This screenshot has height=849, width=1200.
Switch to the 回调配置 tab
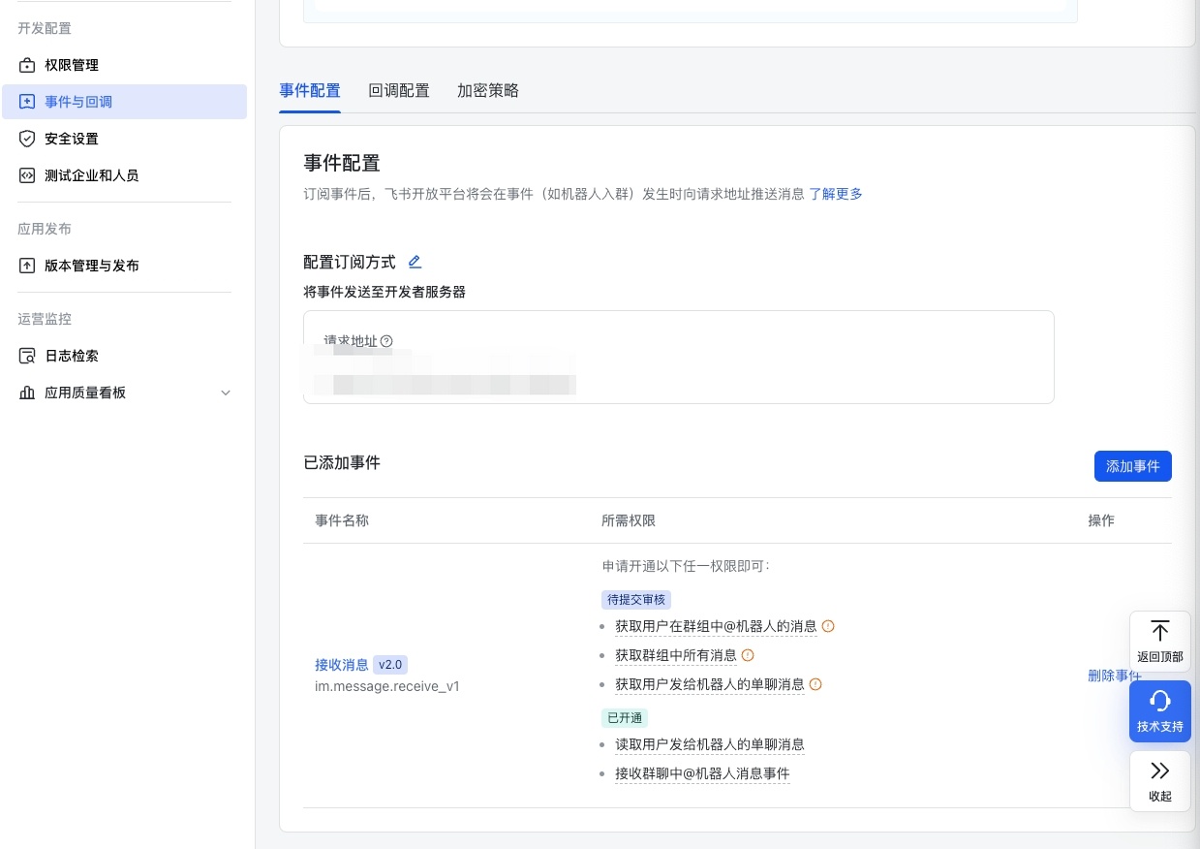coord(399,90)
